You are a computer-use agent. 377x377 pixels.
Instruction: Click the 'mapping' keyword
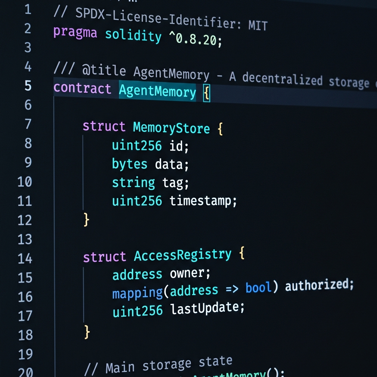pyautogui.click(x=138, y=293)
